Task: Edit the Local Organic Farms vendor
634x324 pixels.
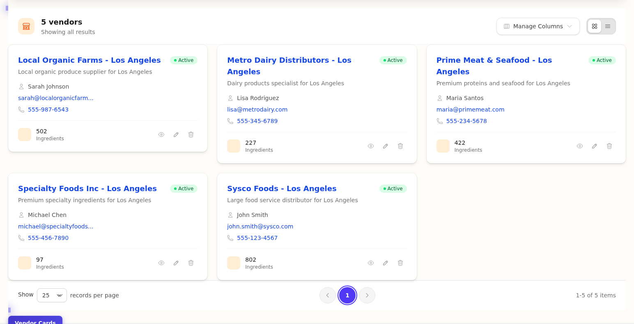Action: [176, 135]
